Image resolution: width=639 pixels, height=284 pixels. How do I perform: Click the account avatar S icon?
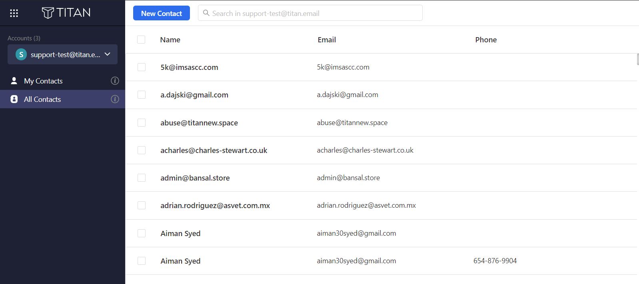21,54
